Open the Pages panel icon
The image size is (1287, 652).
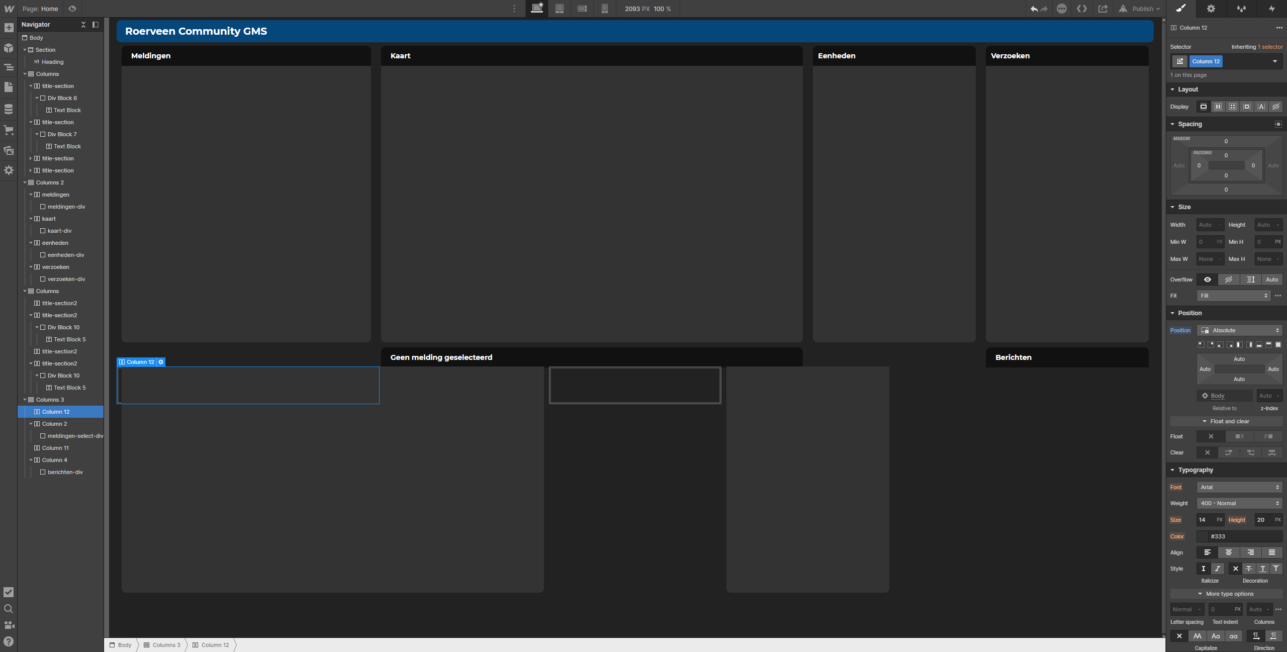click(x=9, y=87)
